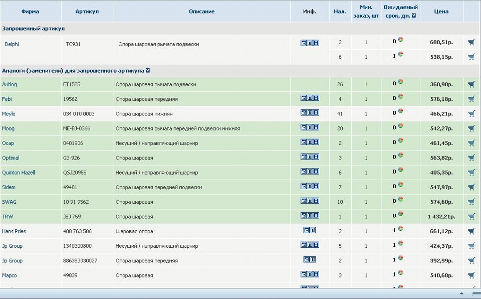Open SWAG brand link
Image resolution: width=481 pixels, height=299 pixels.
coord(9,202)
